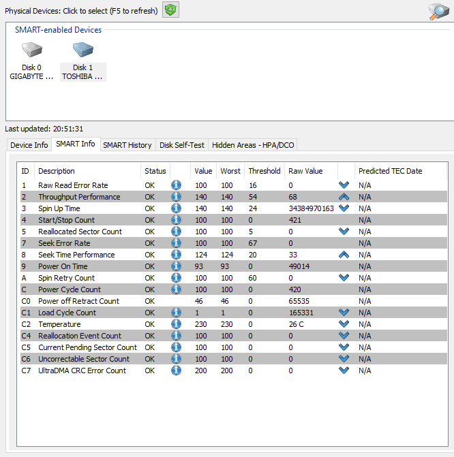Open info icon for Start/Stop Count
Image resolution: width=454 pixels, height=457 pixels.
(x=176, y=220)
